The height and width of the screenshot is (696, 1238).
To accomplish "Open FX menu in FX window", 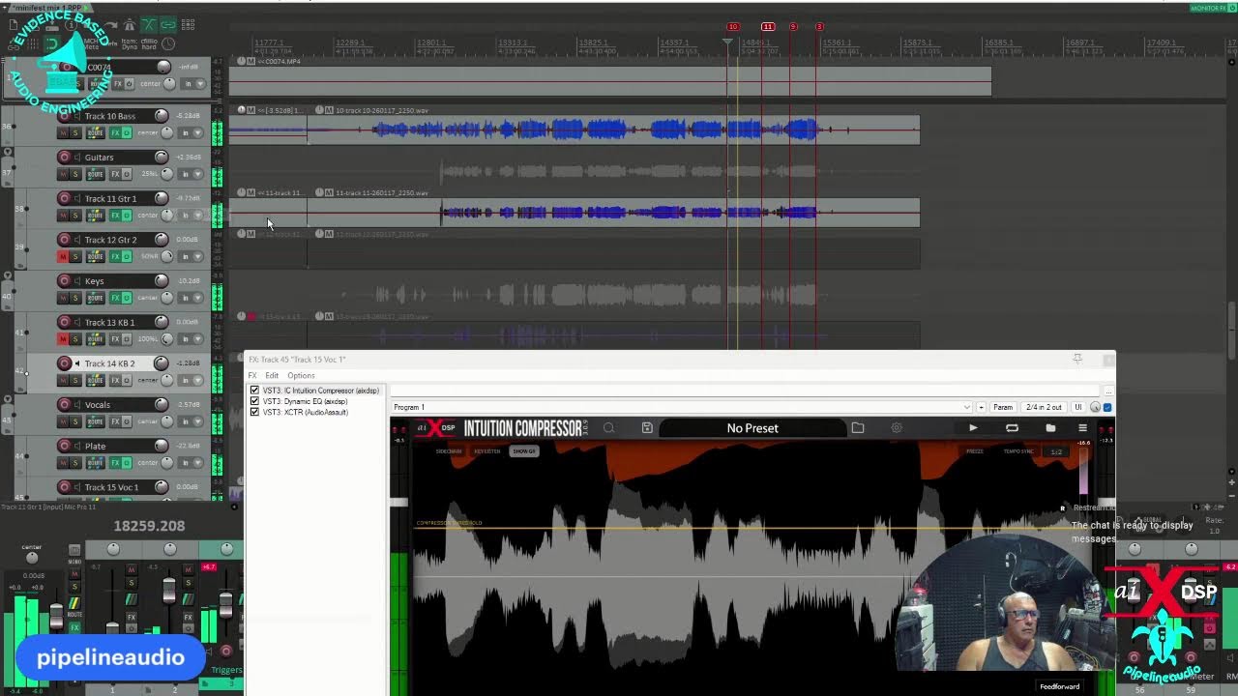I will click(252, 375).
